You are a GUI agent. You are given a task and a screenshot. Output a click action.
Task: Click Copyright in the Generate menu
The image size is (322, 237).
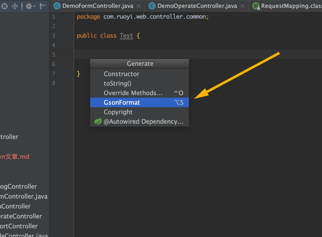tap(118, 112)
